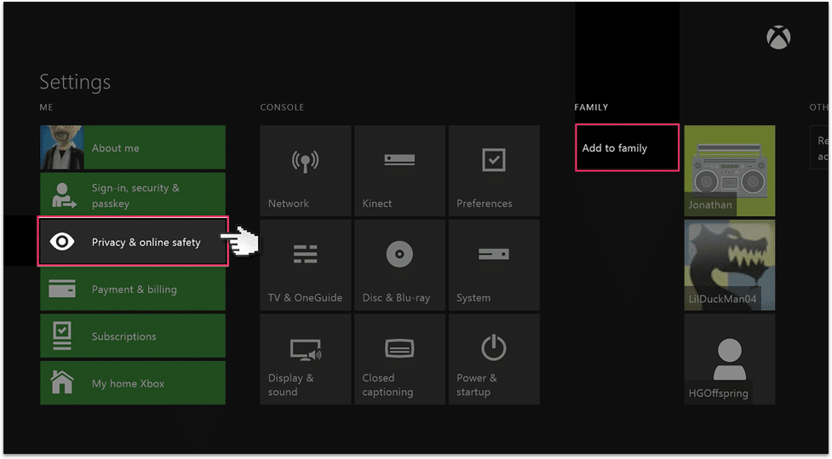The width and height of the screenshot is (832, 459).
Task: Open Display & sound via monitor icon
Action: (305, 350)
